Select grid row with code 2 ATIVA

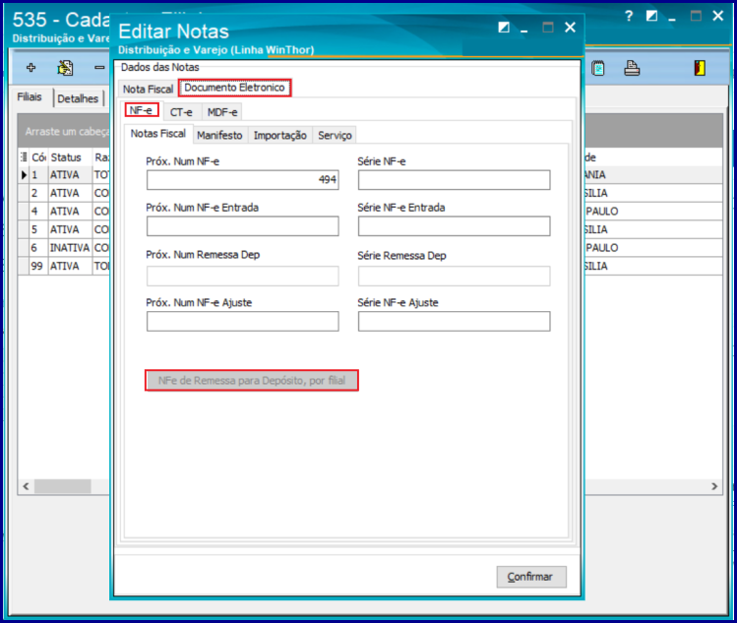[65, 193]
